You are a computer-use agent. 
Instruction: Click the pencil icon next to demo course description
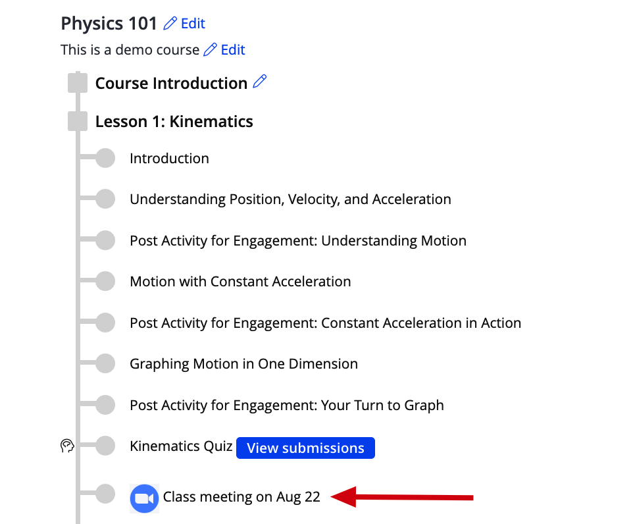click(210, 49)
